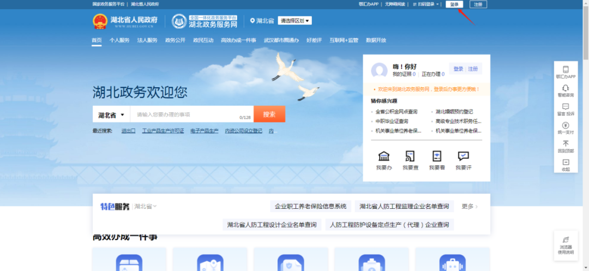589x271 pixels.
Task: Open the 请选择区划 region dropdown
Action: tap(294, 21)
